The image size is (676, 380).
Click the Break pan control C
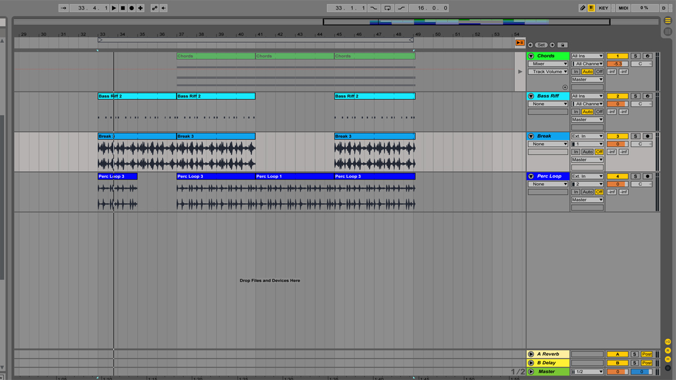[x=641, y=144]
